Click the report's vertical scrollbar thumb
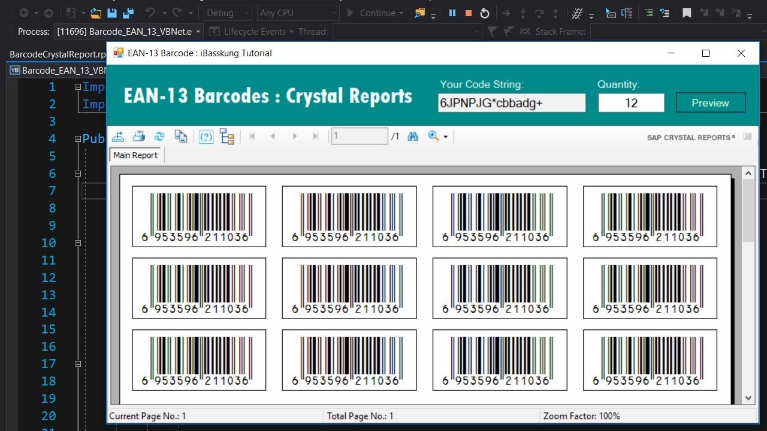The image size is (767, 431). [x=748, y=210]
